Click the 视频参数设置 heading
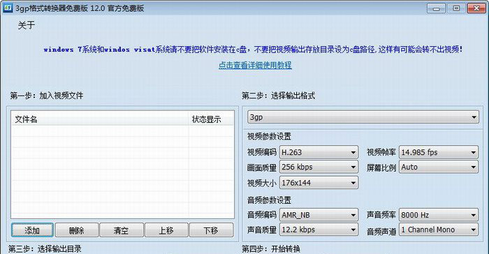This screenshot has width=489, height=254. click(x=269, y=137)
